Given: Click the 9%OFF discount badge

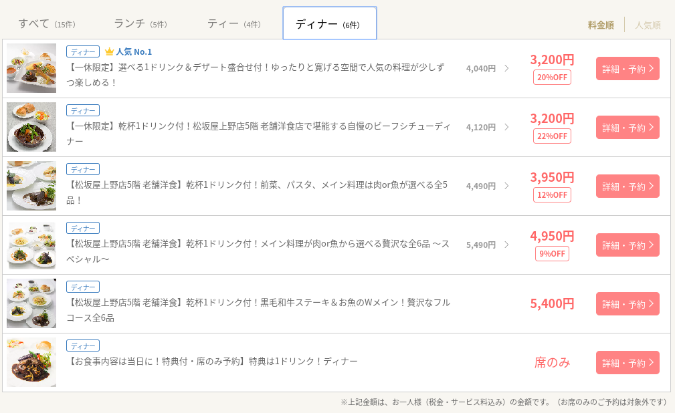Looking at the screenshot, I should tap(553, 254).
